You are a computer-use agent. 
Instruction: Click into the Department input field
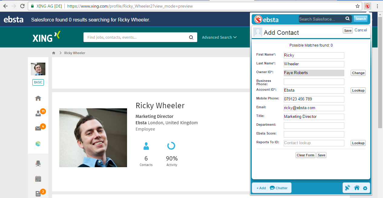click(314, 125)
